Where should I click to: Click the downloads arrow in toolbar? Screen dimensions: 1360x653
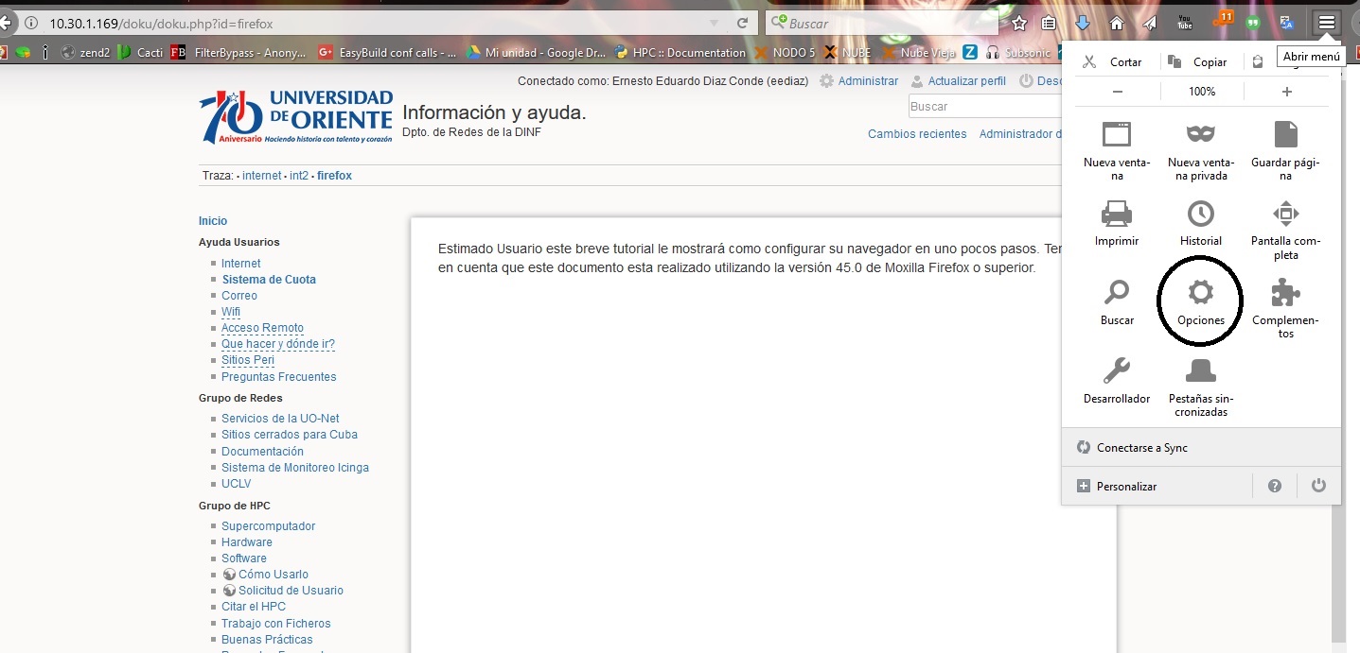pyautogui.click(x=1083, y=23)
